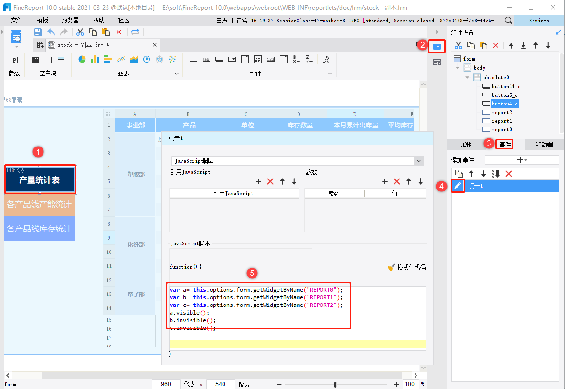Image resolution: width=565 pixels, height=389 pixels.
Task: Add a label widget to the form
Action: 206,59
